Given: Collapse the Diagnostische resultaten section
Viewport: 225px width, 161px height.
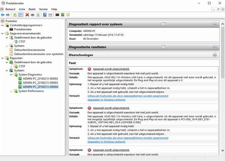Looking at the screenshot, I should coord(215,47).
